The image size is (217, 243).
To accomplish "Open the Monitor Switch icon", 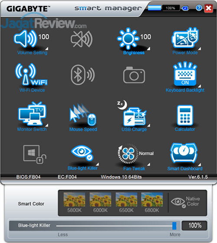I will pos(32,114).
